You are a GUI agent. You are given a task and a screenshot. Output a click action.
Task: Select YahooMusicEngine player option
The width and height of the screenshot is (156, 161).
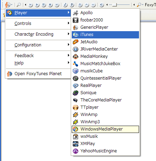click(x=105, y=151)
